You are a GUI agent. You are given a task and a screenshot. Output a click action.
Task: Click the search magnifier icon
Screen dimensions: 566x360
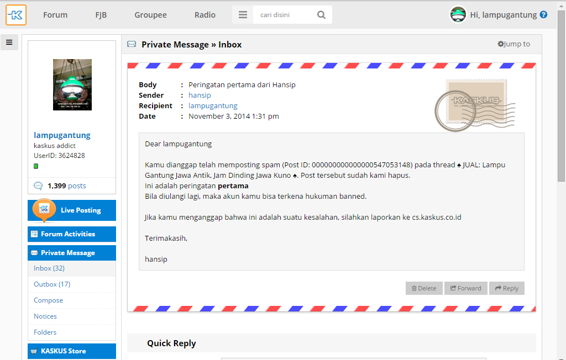(321, 15)
